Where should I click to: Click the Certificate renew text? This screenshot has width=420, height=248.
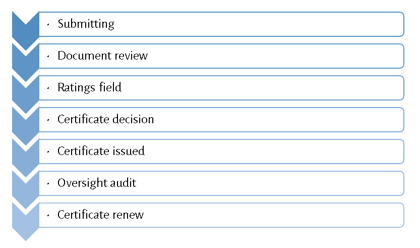100,215
